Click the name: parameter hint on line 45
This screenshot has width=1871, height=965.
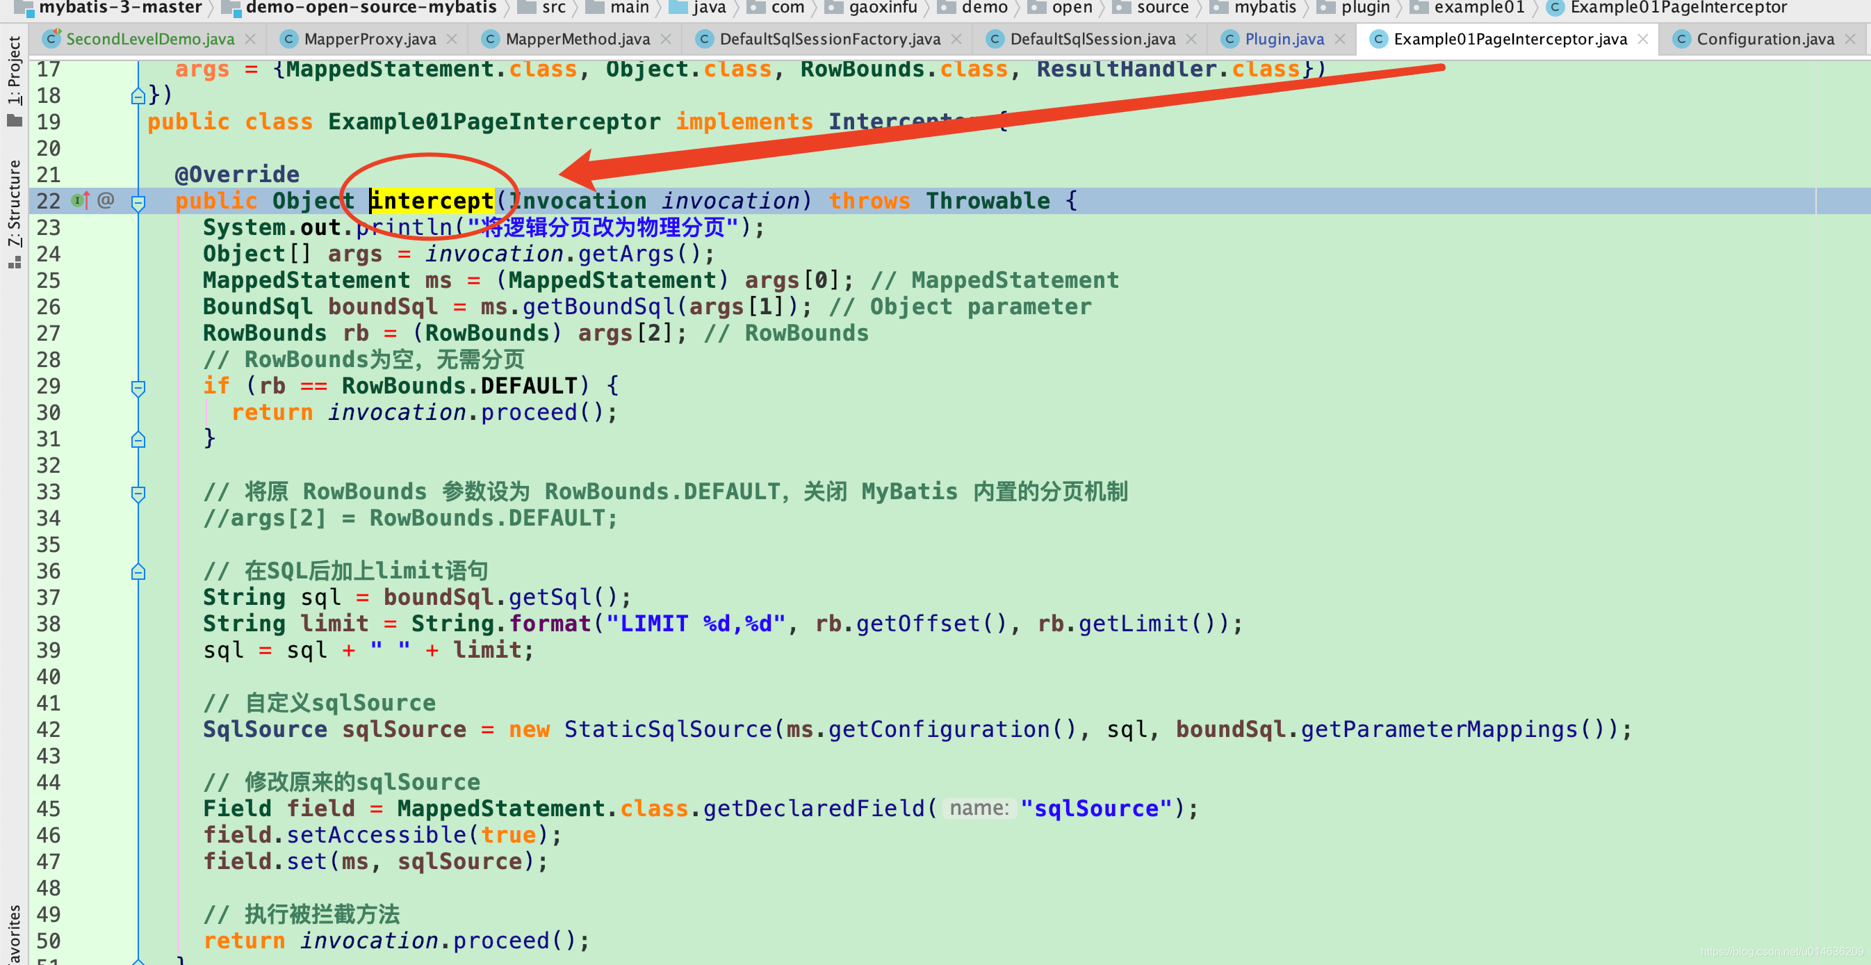979,808
